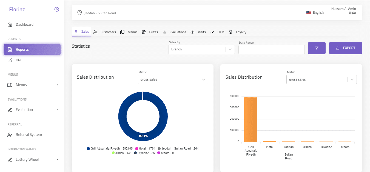Click the Jeddah - Sultan Road legend swatch
The height and width of the screenshot is (172, 370).
point(159,148)
